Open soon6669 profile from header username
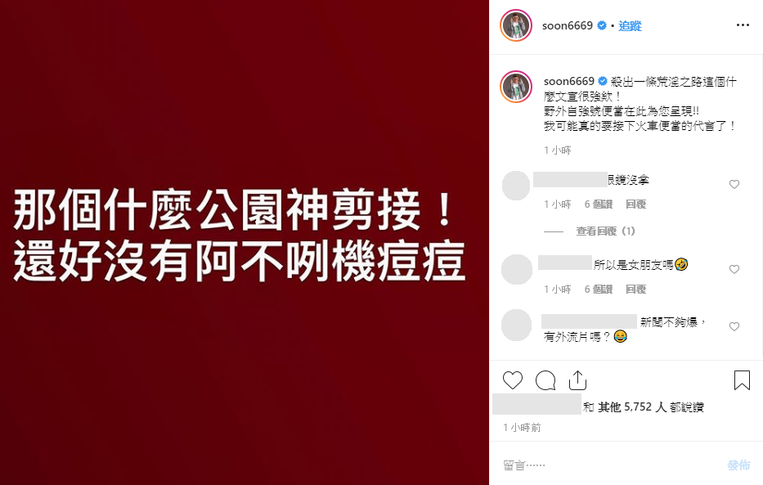Image resolution: width=763 pixels, height=485 pixels. click(x=568, y=26)
